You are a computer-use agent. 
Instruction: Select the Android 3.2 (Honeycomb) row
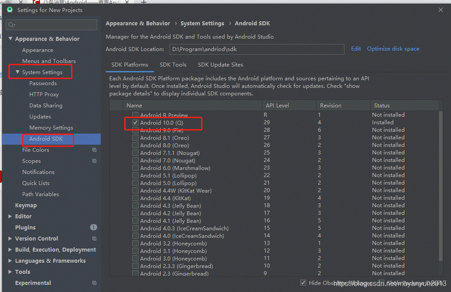point(274,243)
